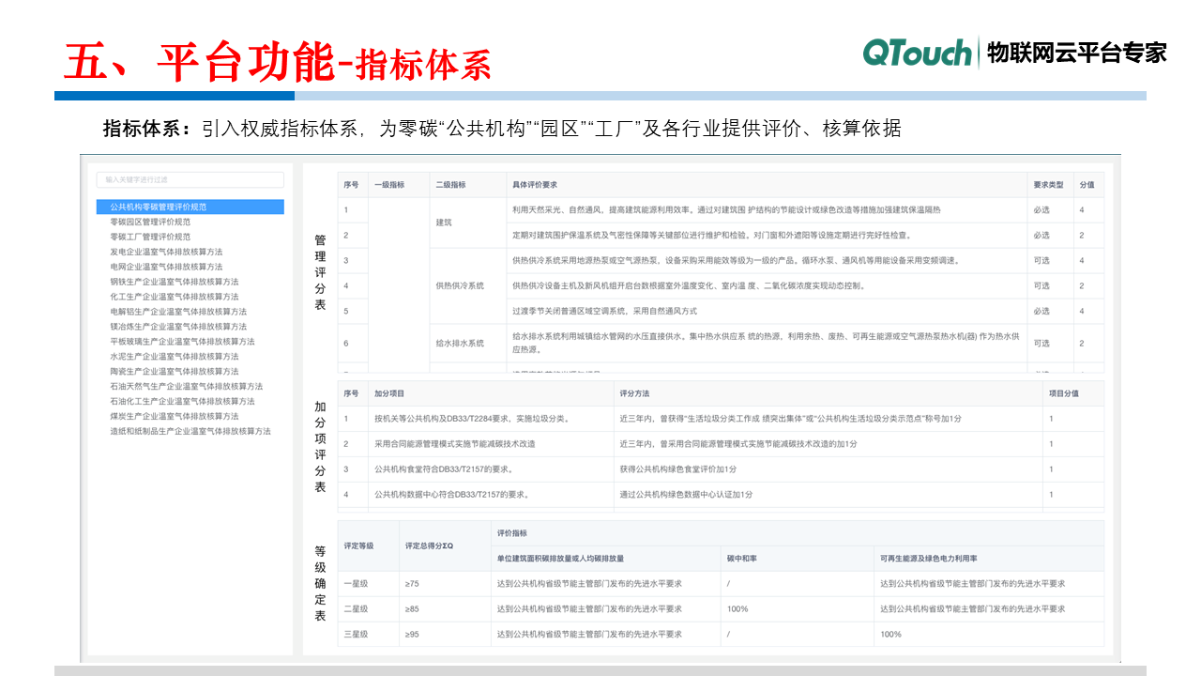
Task: Select 公共机构零碳管理评价规范 in the list
Action: pos(159,207)
